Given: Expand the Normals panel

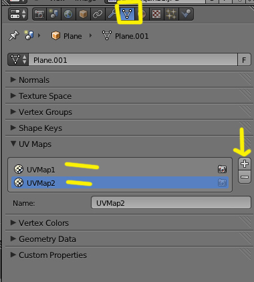Looking at the screenshot, I should tap(129, 80).
